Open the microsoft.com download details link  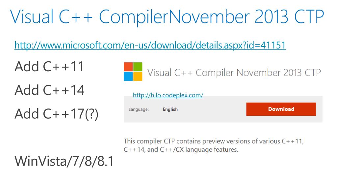150,45
